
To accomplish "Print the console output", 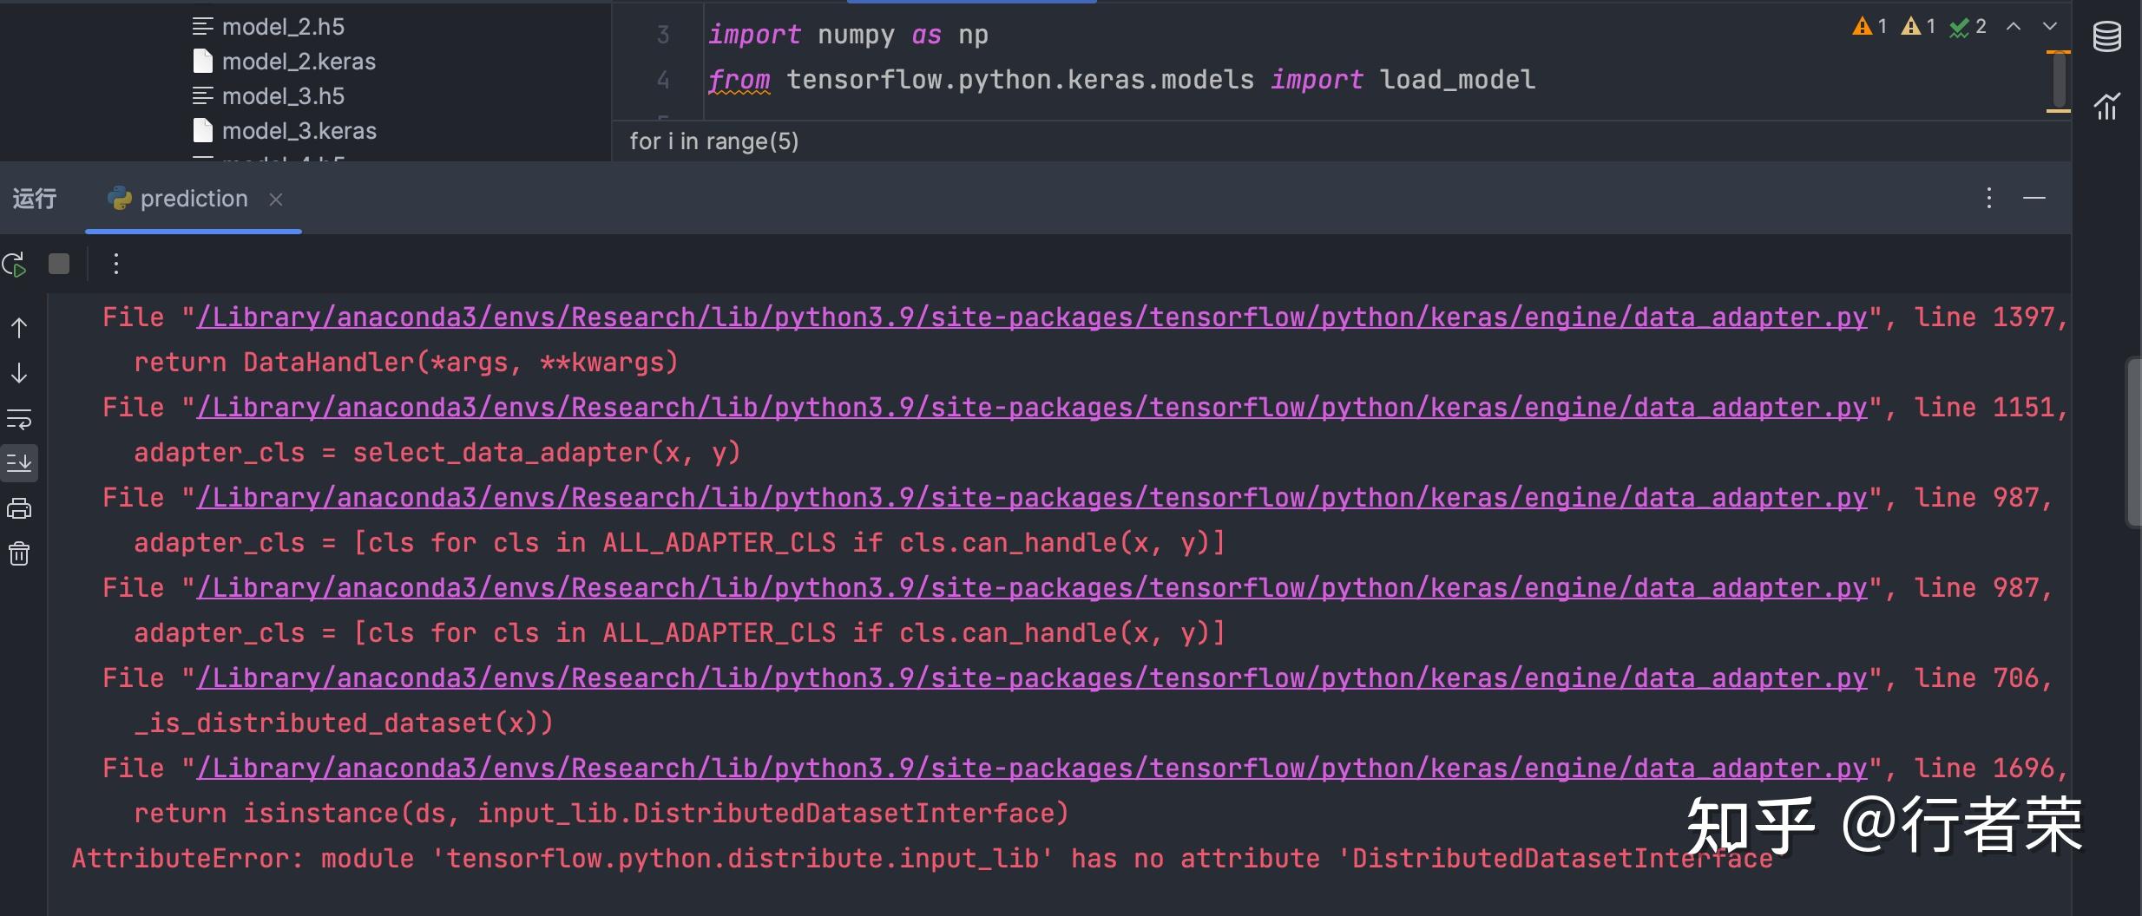I will [19, 508].
